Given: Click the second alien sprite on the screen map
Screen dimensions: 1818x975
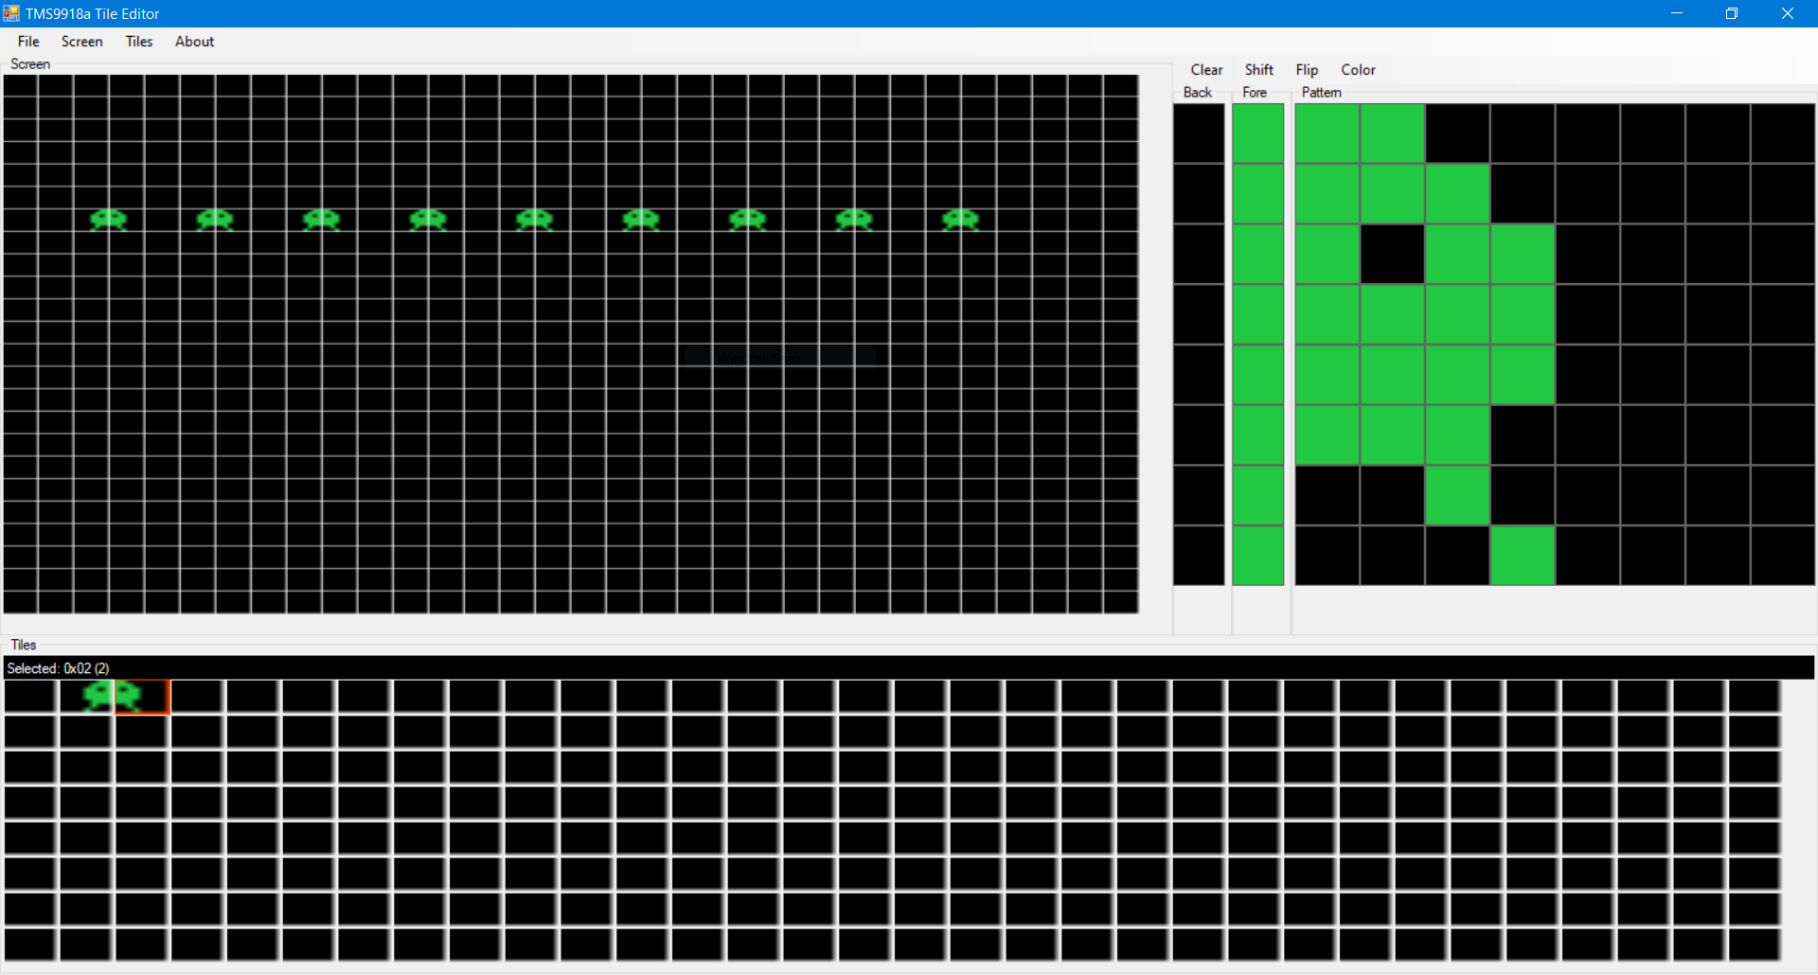Looking at the screenshot, I should (x=215, y=220).
